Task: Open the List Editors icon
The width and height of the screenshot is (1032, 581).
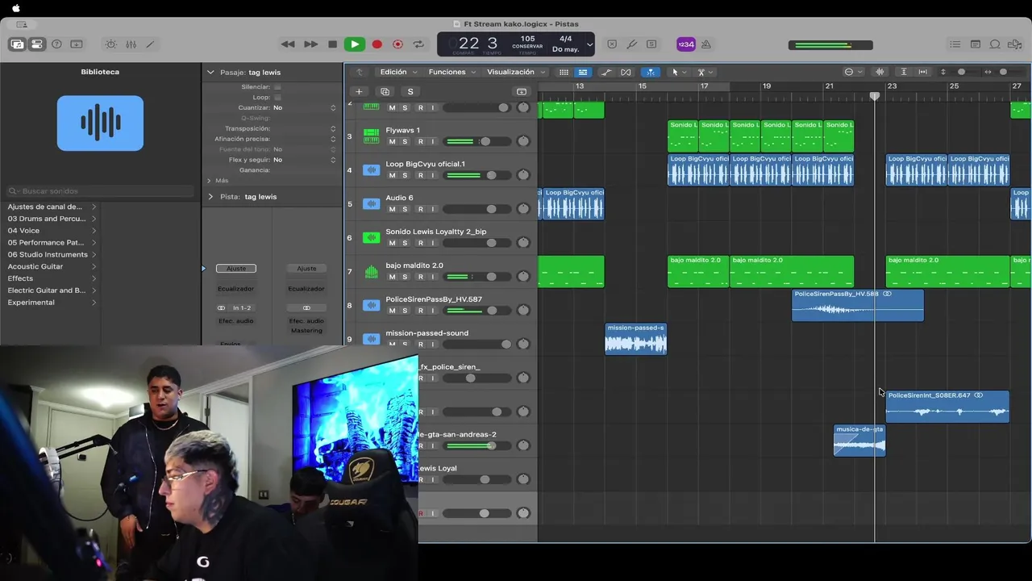Action: tap(955, 44)
